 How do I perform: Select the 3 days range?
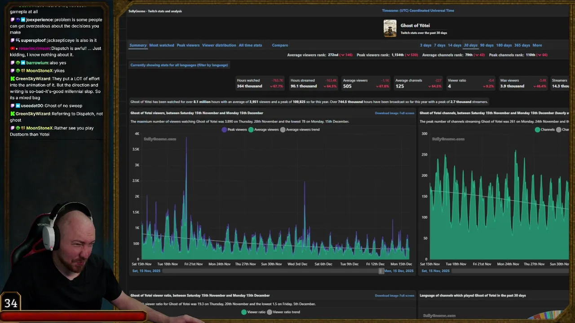425,45
